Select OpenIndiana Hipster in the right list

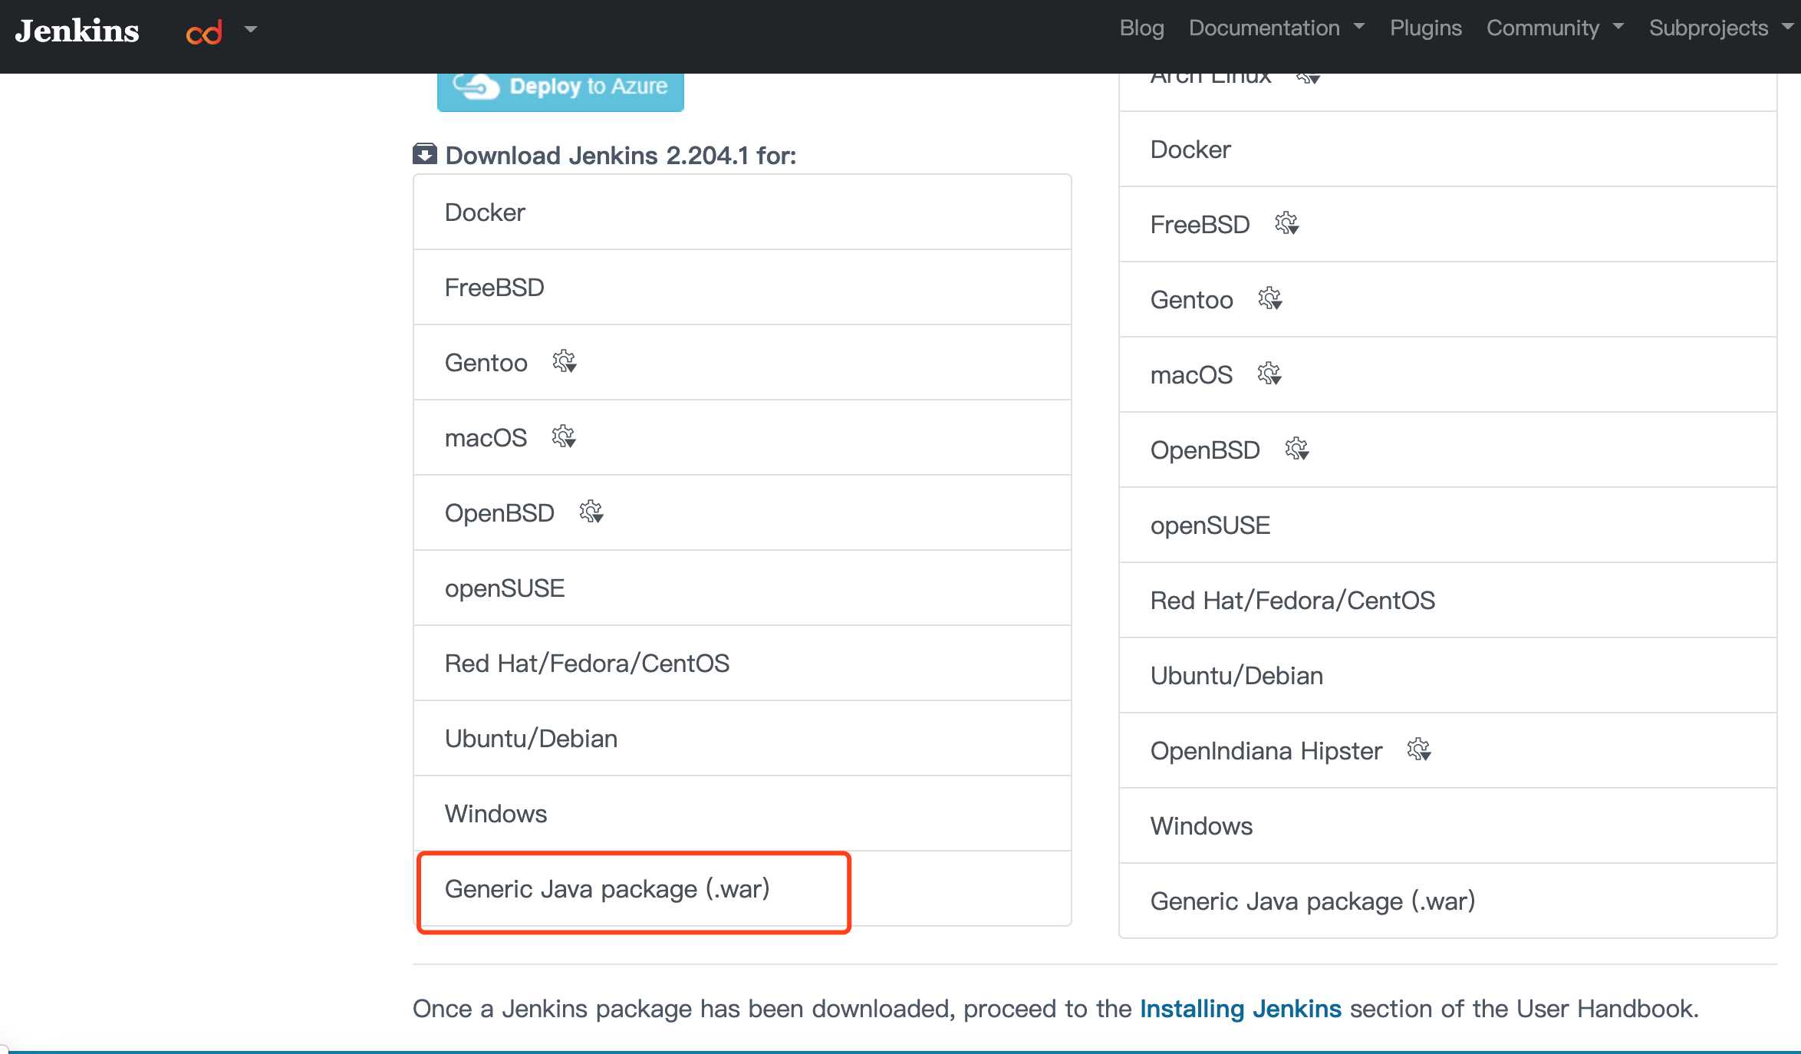(1448, 751)
